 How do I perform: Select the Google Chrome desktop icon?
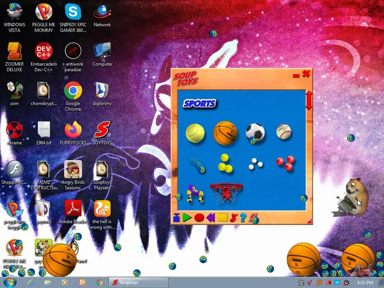(73, 96)
